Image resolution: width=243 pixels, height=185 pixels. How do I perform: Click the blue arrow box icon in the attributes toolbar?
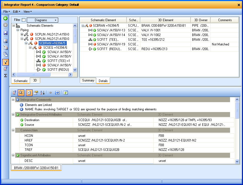coord(57,93)
